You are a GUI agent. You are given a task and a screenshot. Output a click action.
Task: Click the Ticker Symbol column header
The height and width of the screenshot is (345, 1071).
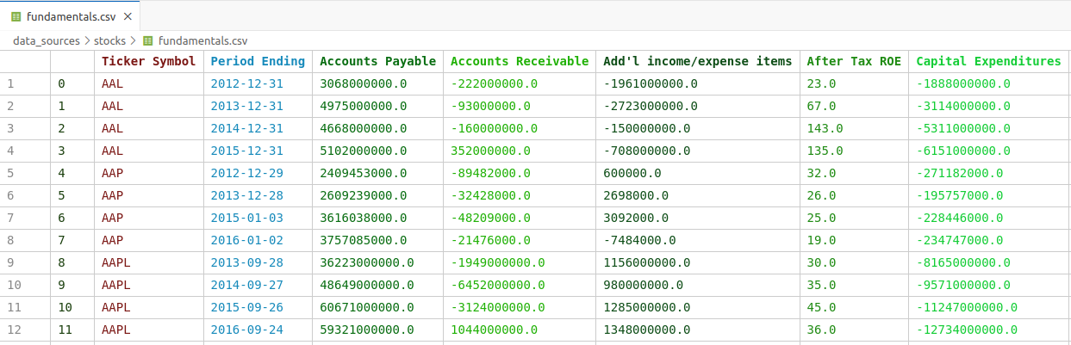tap(148, 61)
